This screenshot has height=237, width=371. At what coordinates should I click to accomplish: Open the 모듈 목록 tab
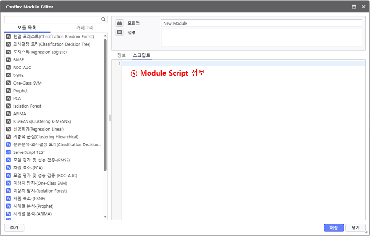[27, 28]
